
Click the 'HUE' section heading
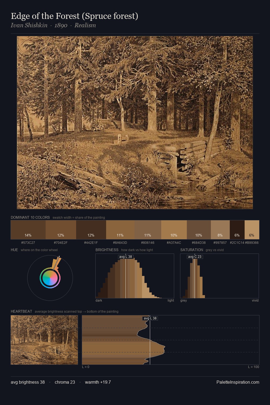14,250
